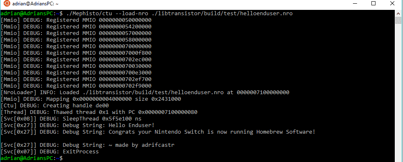Close the terminal window
Screen dimensions: 403x162
coord(392,4)
